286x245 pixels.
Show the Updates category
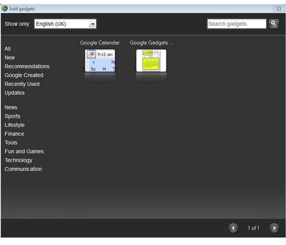15,93
